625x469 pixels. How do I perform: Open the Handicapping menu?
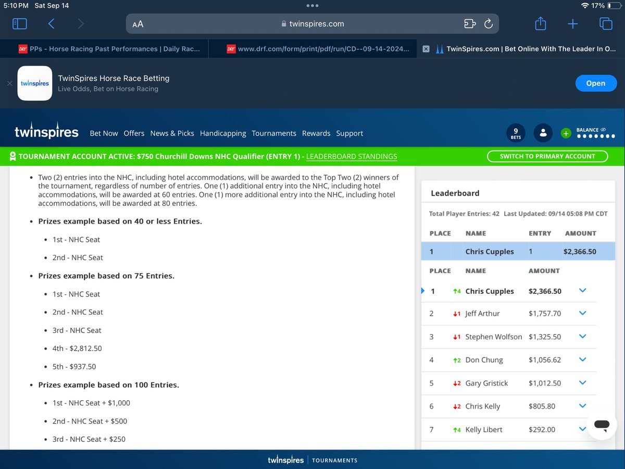(x=223, y=133)
